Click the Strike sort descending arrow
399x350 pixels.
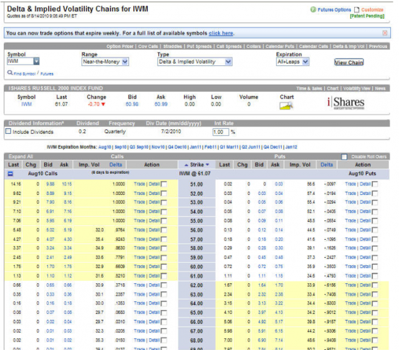208,165
